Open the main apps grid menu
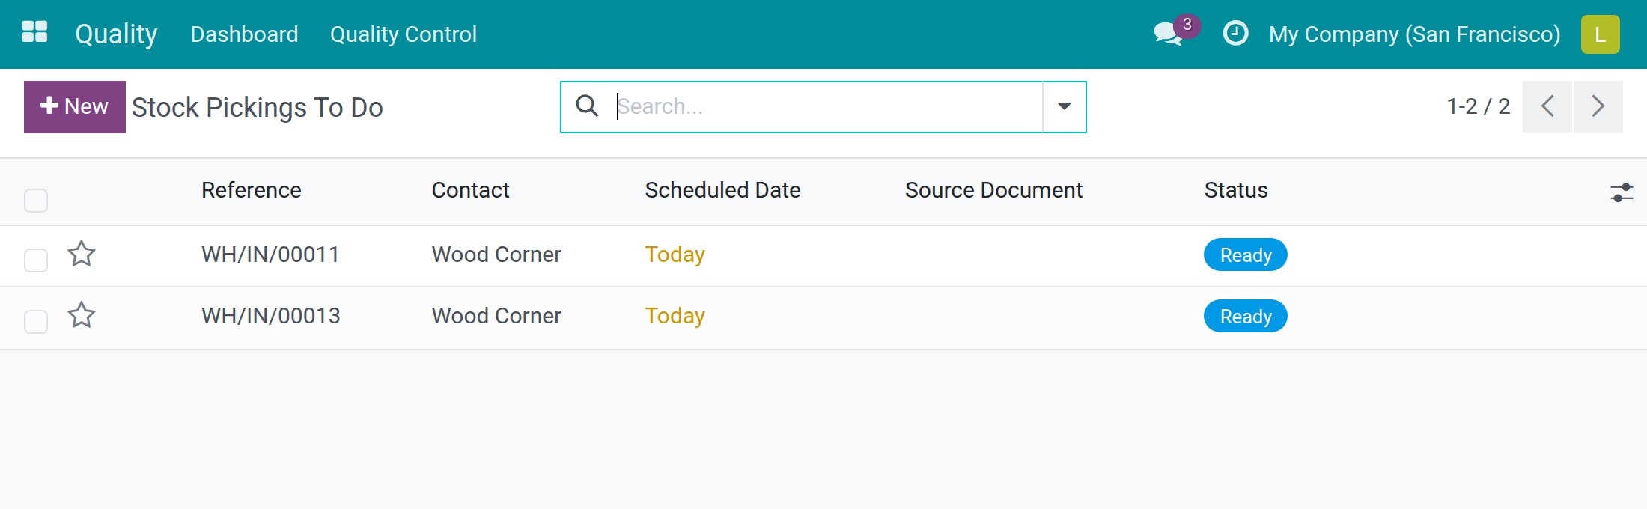 click(34, 32)
